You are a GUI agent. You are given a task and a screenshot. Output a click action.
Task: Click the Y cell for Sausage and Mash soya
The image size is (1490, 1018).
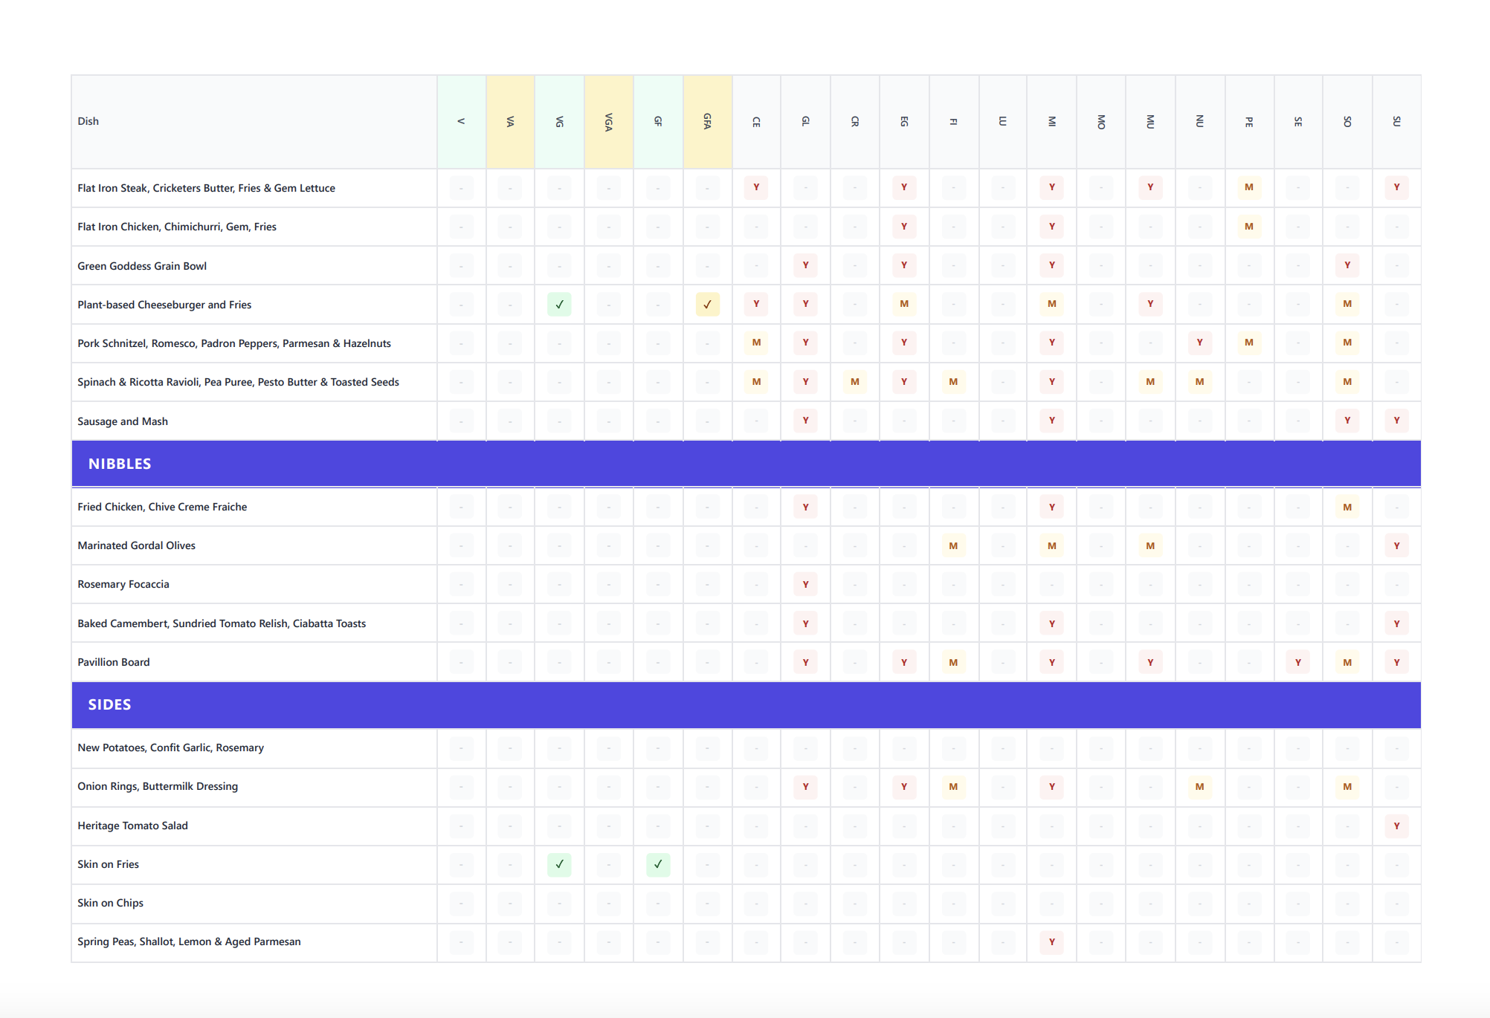pos(1347,421)
